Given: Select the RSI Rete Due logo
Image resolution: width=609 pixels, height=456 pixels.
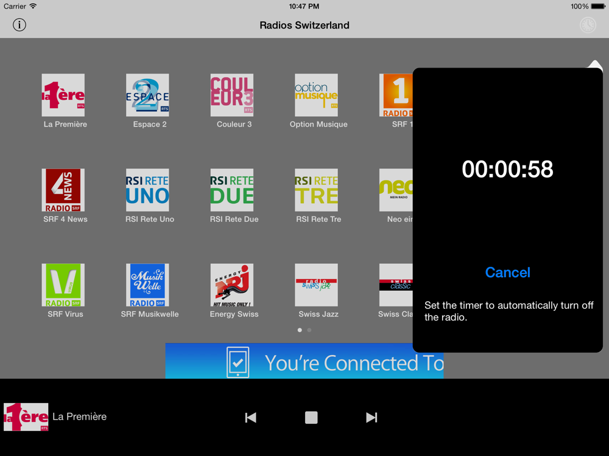Looking at the screenshot, I should [232, 190].
